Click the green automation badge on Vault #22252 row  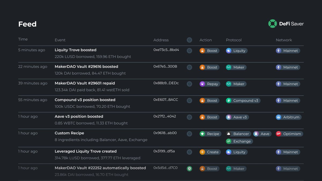pyautogui.click(x=189, y=169)
